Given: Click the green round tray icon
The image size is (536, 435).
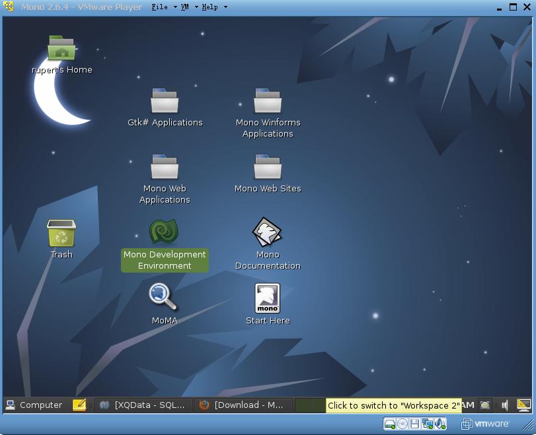Looking at the screenshot, I should click(485, 405).
